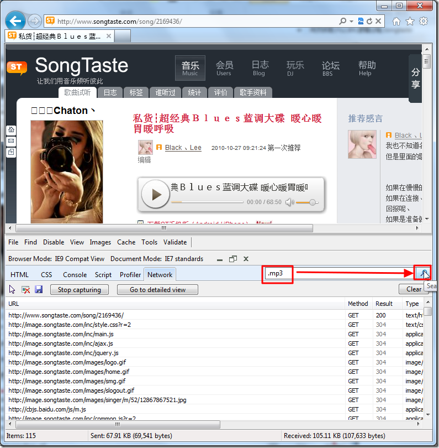Click the Stop capturing button
This screenshot has width=439, height=448.
80,289
